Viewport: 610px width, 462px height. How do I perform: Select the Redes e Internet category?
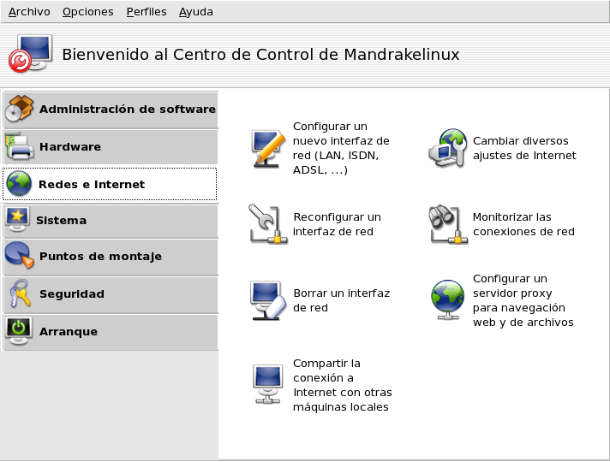click(110, 184)
